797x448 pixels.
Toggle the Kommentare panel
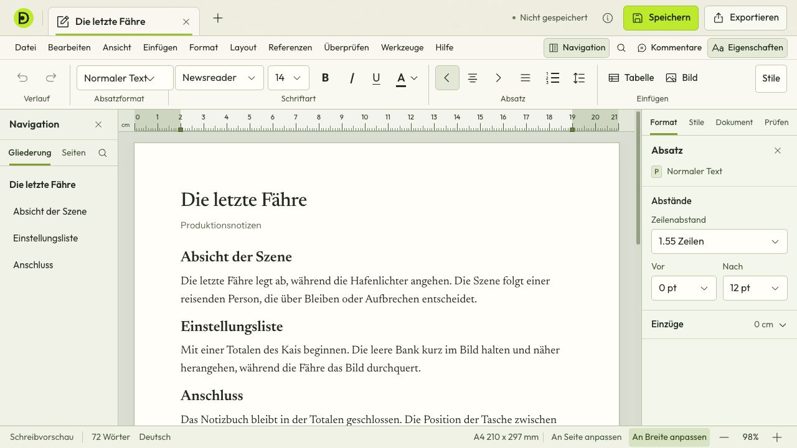click(669, 48)
